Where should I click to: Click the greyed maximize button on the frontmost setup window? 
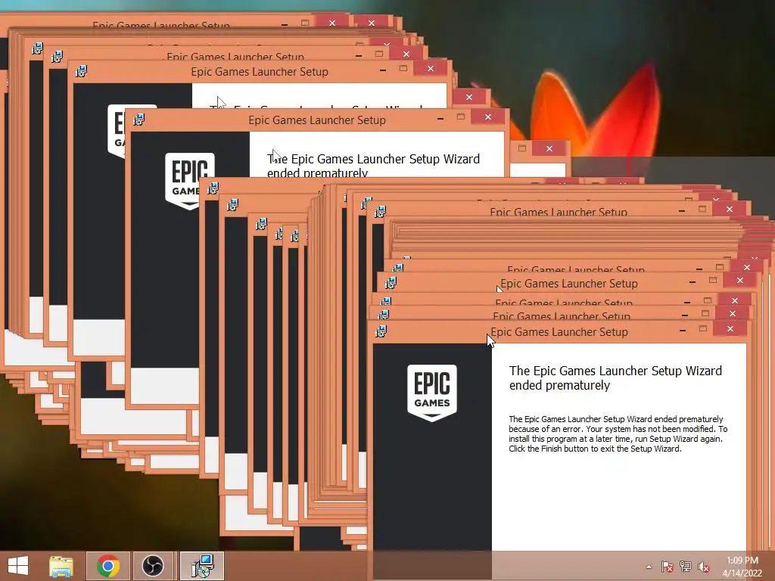click(x=703, y=329)
